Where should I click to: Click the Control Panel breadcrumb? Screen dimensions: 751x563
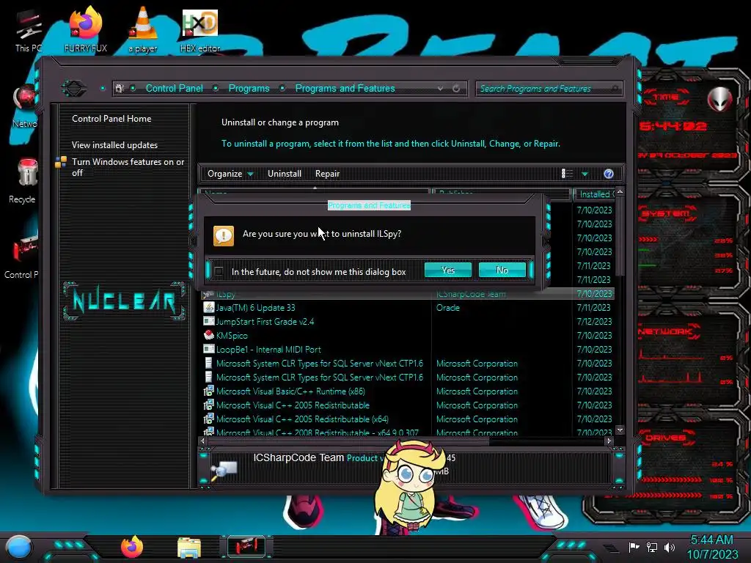[x=175, y=89]
